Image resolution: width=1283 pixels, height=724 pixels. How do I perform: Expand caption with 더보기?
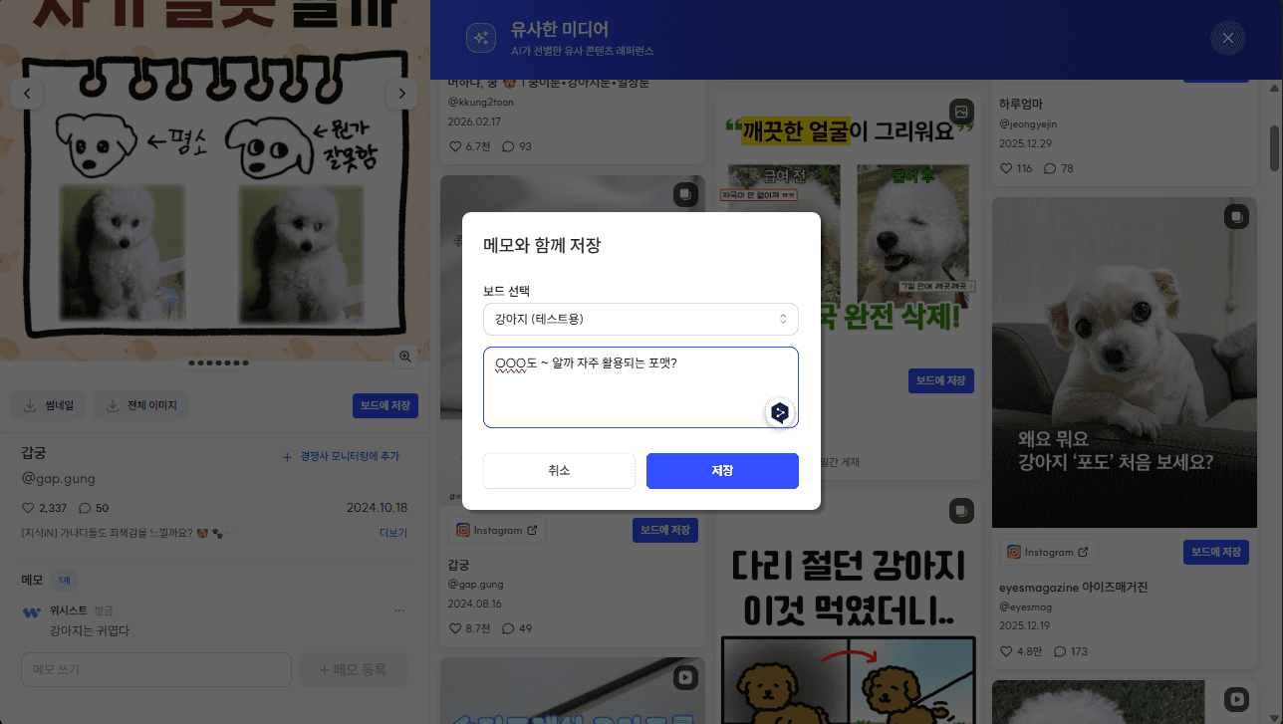click(393, 533)
